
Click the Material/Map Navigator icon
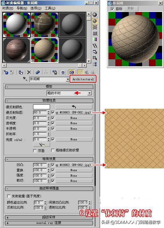[95, 64]
